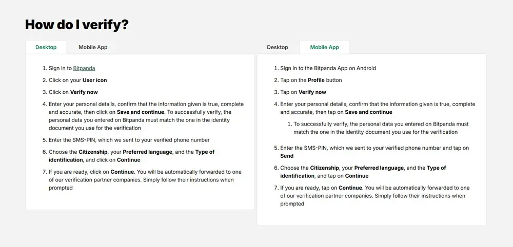Click desktop step 5 about SMS-PIN
Image resolution: width=513 pixels, height=247 pixels.
pos(129,140)
